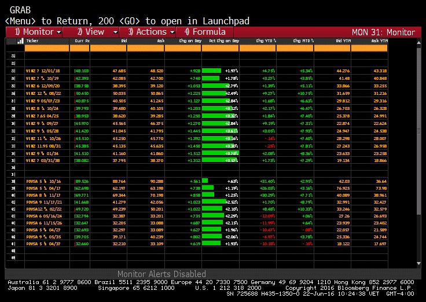Select the VENZ bond maturing 01/34
Viewport: 426px width, 302px height.
42,153
